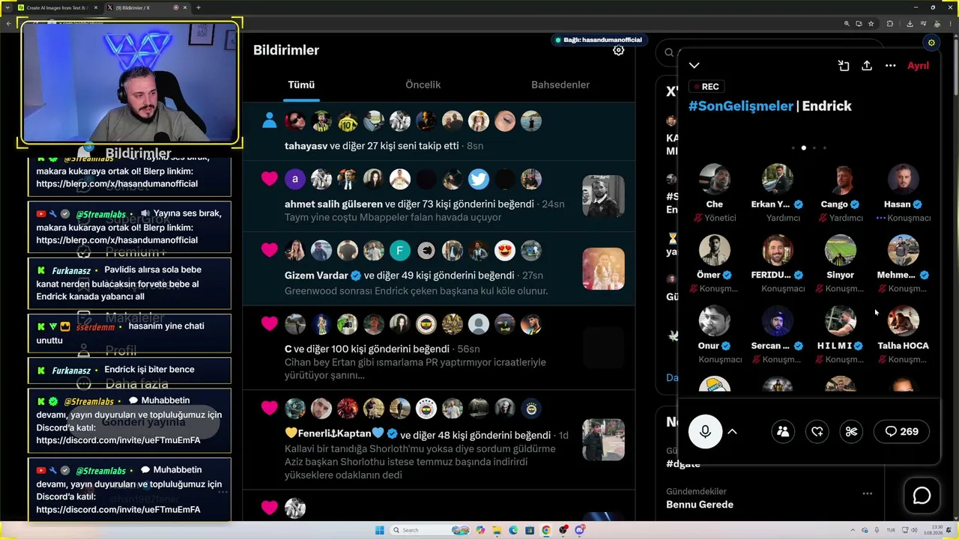Viewport: 959px width, 539px height.
Task: Open Che's profile avatar in Space
Action: (715, 180)
